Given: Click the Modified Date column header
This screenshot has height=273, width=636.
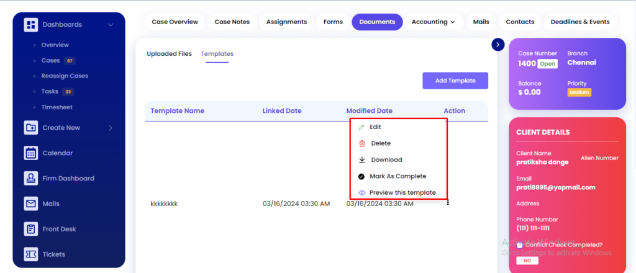Looking at the screenshot, I should [x=370, y=110].
